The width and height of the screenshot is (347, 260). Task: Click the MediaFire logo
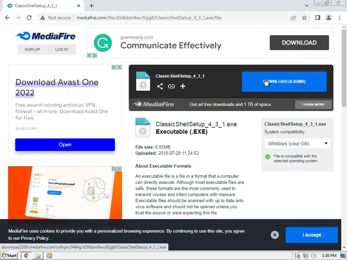[x=45, y=36]
